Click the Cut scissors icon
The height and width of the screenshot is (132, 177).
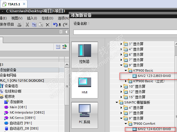coord(27,24)
